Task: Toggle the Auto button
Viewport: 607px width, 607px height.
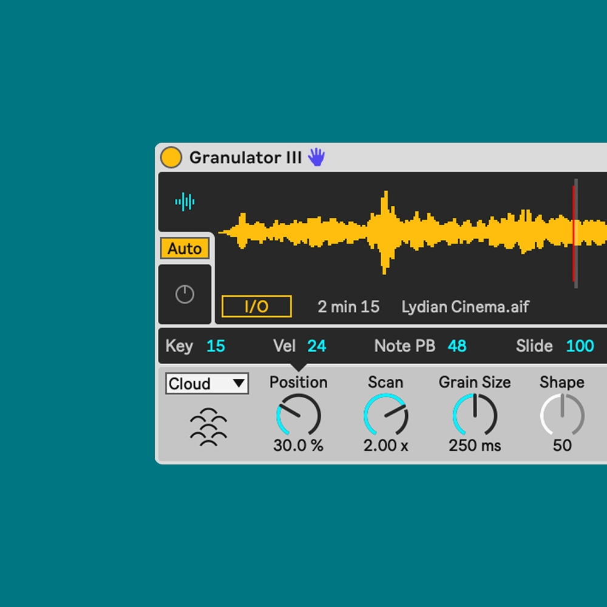Action: pos(185,248)
